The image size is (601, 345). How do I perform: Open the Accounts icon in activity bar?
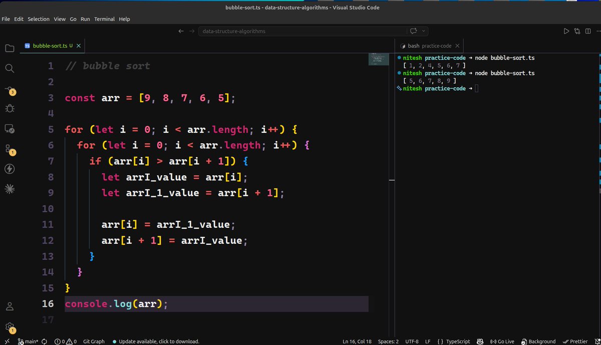10,306
